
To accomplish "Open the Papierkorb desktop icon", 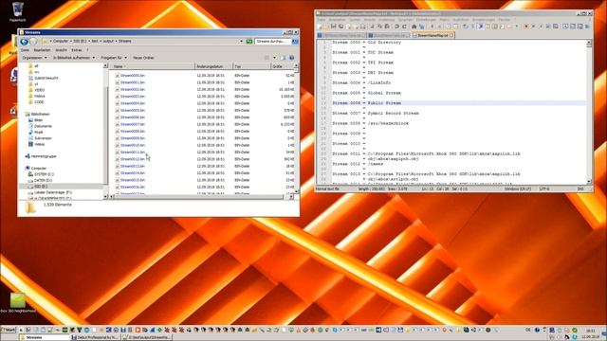I will point(17,11).
